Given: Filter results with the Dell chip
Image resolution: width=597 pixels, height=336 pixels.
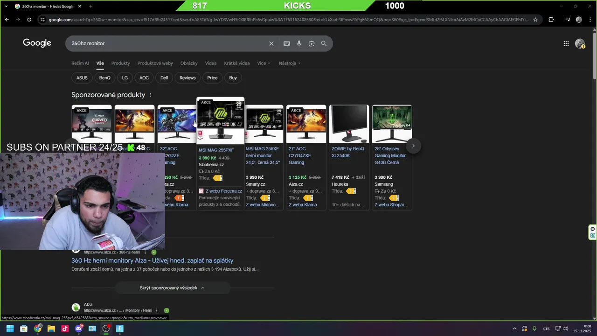Looking at the screenshot, I should [164, 78].
